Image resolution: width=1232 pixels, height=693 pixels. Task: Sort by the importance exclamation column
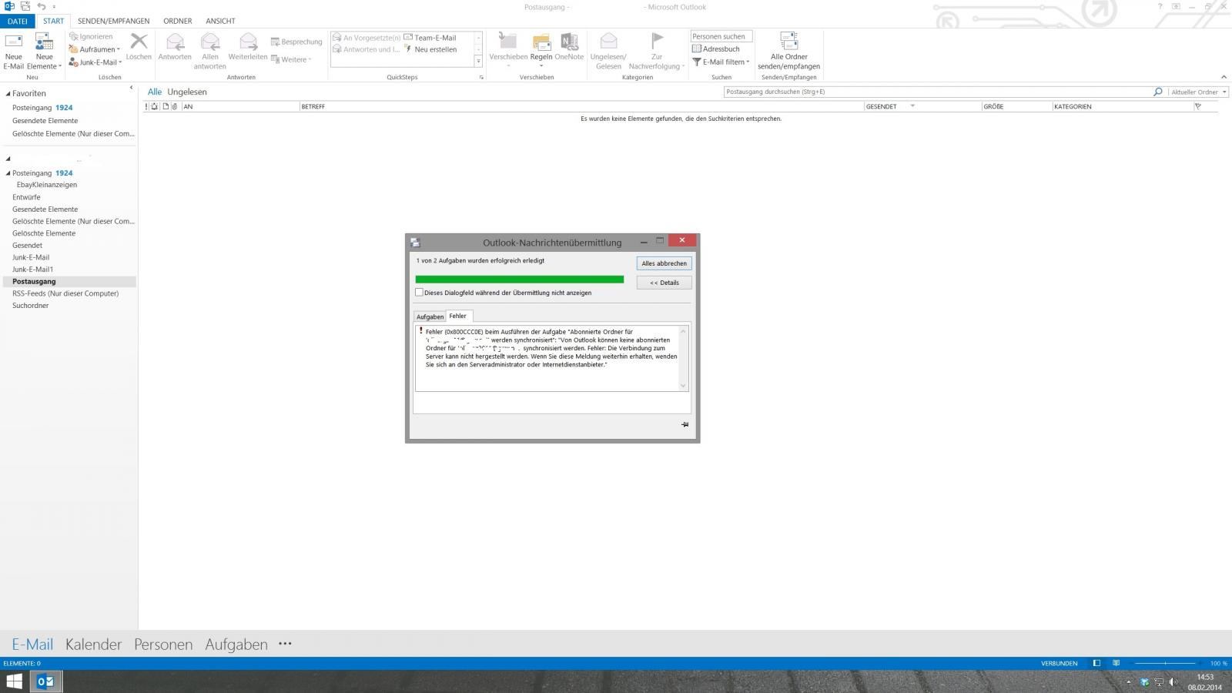coord(146,106)
